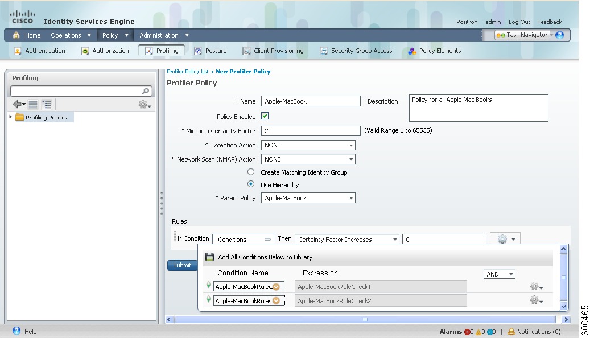590x338 pixels.
Task: Open the Feedback link
Action: coord(550,22)
